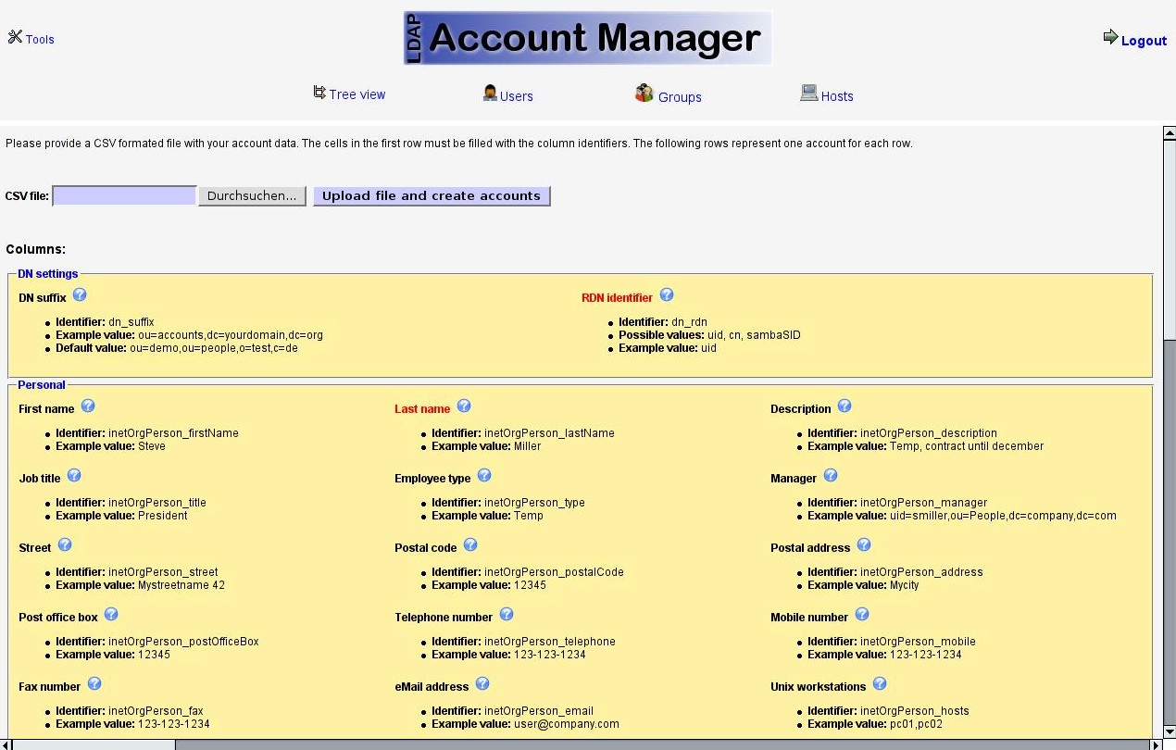The height and width of the screenshot is (750, 1176).
Task: Focus the CSV file input field
Action: [x=124, y=196]
